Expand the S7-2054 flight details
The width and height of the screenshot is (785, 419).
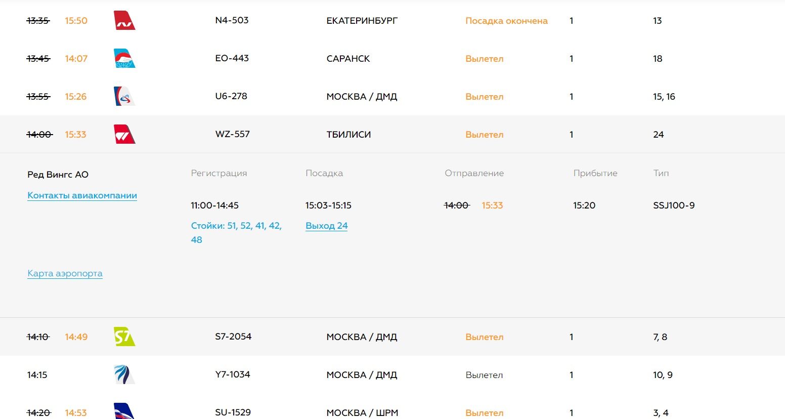coord(362,337)
